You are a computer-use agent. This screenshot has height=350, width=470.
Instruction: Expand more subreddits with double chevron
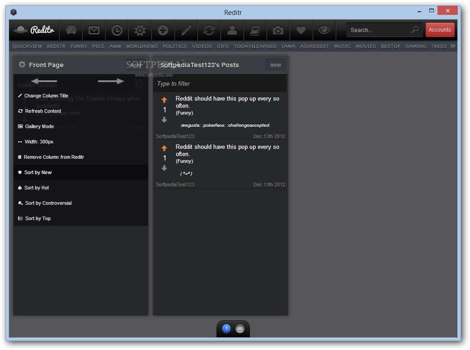click(453, 46)
